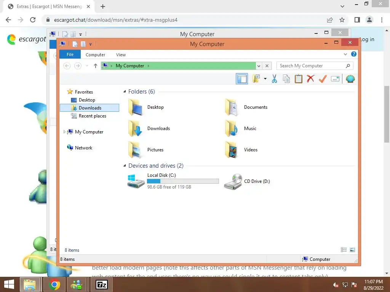Click Quick Access new folder icon in title bar
Screen dimensions: 390x292
[83, 44]
